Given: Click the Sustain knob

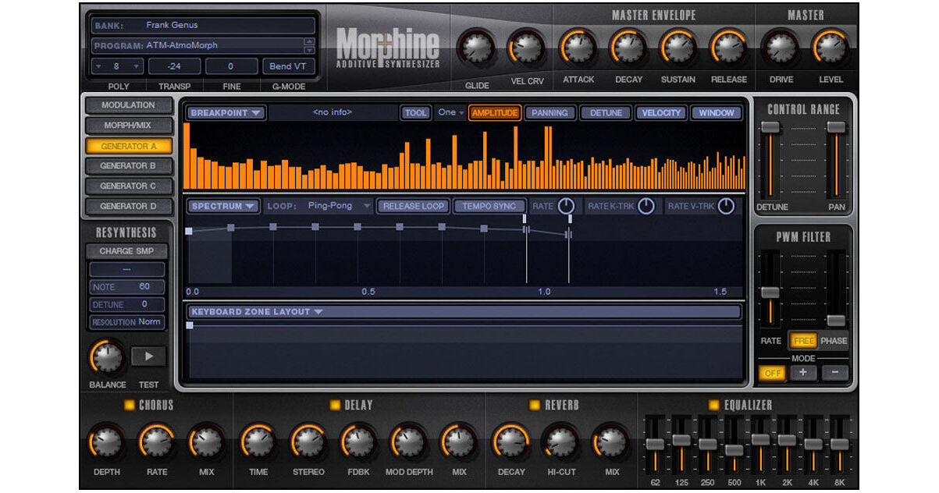Looking at the screenshot, I should point(678,48).
